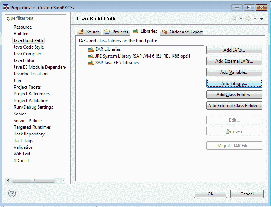The height and width of the screenshot is (207, 271).
Task: Click the forward navigation arrow icon
Action: tap(248, 19)
